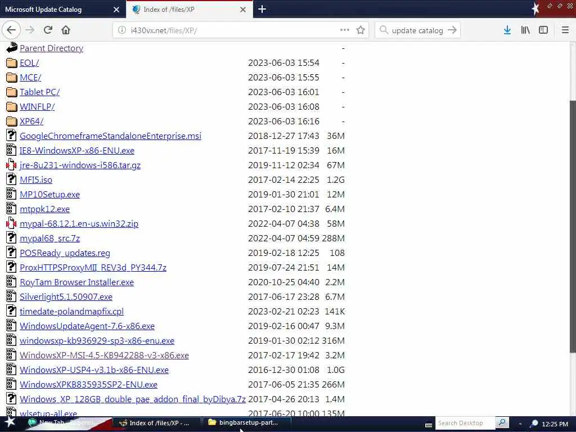Click the EOL folder icon
Screen dimensions: 576x432
point(12,63)
